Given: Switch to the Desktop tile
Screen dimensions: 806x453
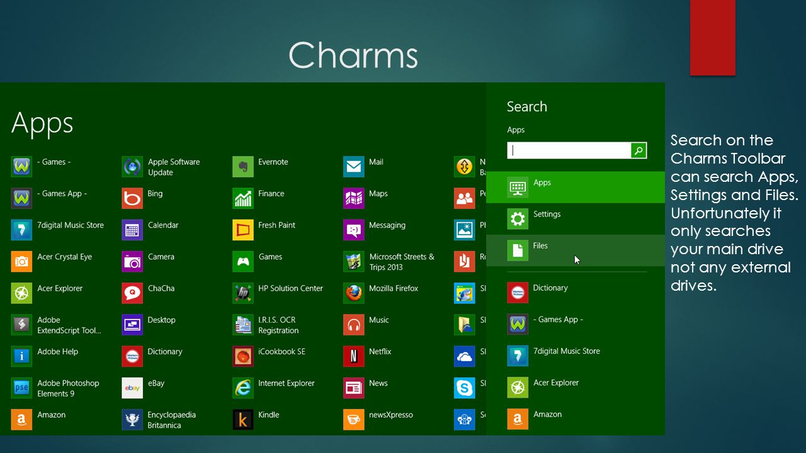Looking at the screenshot, I should (149, 325).
